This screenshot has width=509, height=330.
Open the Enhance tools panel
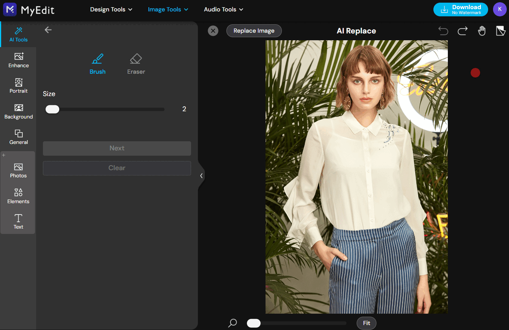tap(18, 60)
